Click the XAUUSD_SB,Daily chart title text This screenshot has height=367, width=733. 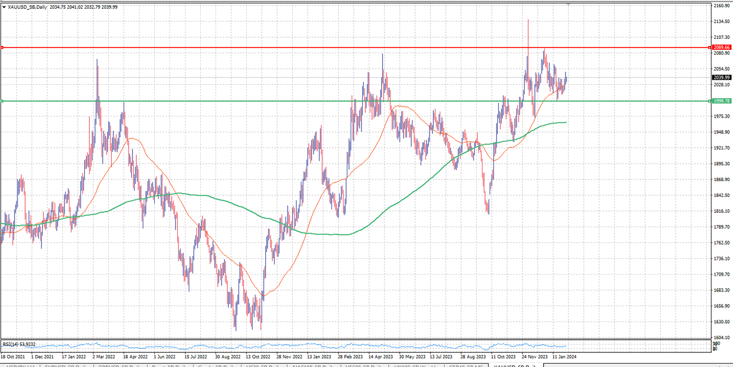(28, 7)
